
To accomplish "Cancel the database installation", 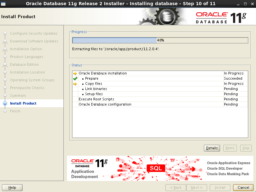I will tap(243, 187).
